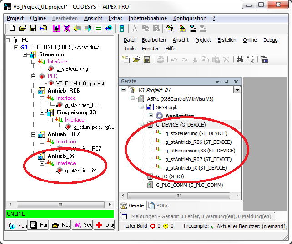Click the first stamp tool icon with yellow

(x=182, y=28)
